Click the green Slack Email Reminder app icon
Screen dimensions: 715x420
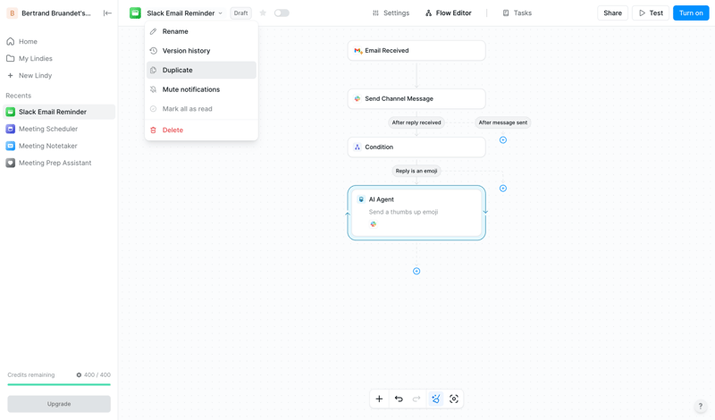pyautogui.click(x=135, y=13)
